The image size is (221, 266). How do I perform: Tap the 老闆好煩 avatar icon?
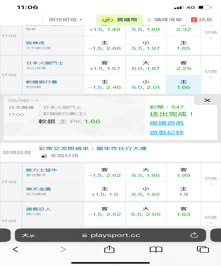[x=44, y=156]
